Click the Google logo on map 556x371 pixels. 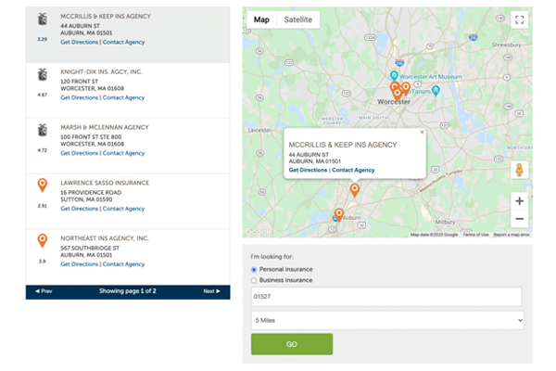[x=259, y=232]
